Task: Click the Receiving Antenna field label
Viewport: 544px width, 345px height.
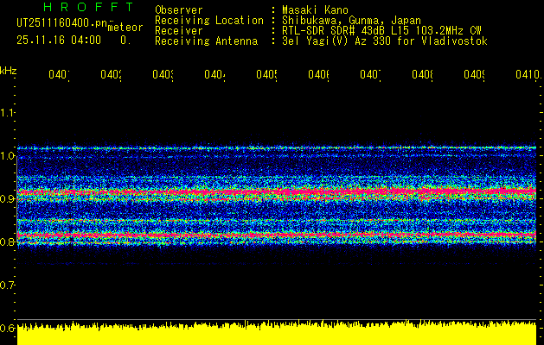Action: pyautogui.click(x=209, y=41)
